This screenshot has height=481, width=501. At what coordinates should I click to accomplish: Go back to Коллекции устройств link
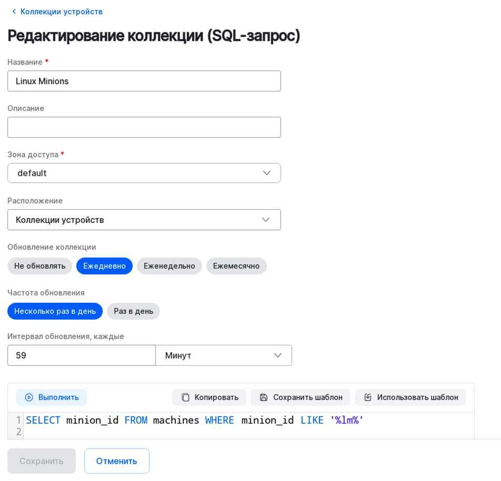tap(62, 12)
